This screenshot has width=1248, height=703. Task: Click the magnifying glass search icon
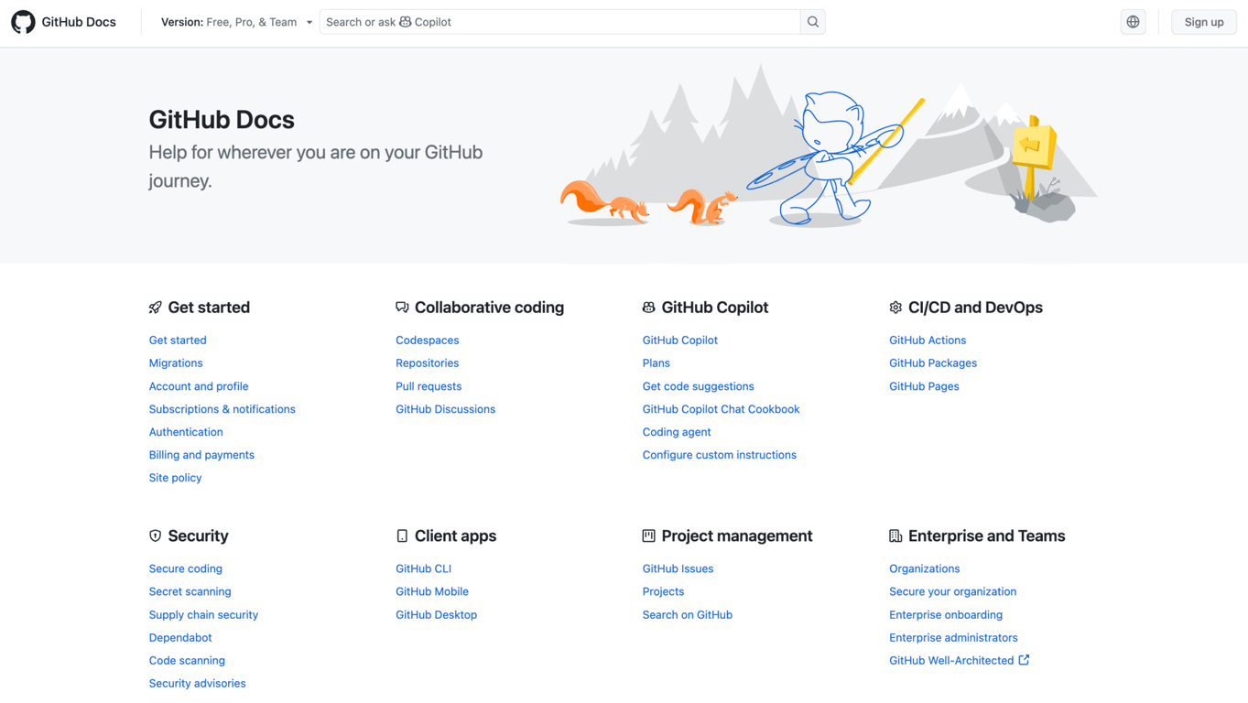pos(812,21)
